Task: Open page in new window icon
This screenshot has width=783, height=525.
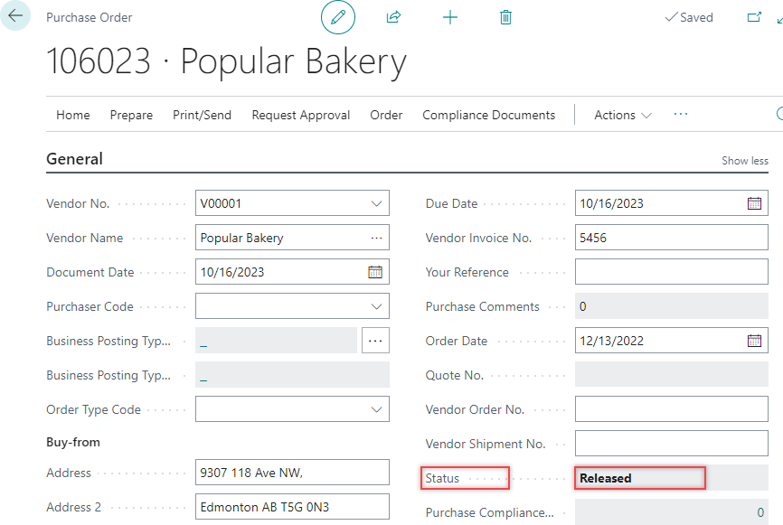Action: (753, 17)
